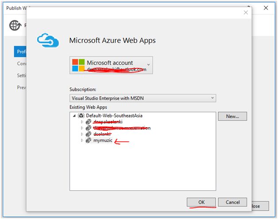Select the Profile tab in Publish Web

pyautogui.click(x=20, y=52)
